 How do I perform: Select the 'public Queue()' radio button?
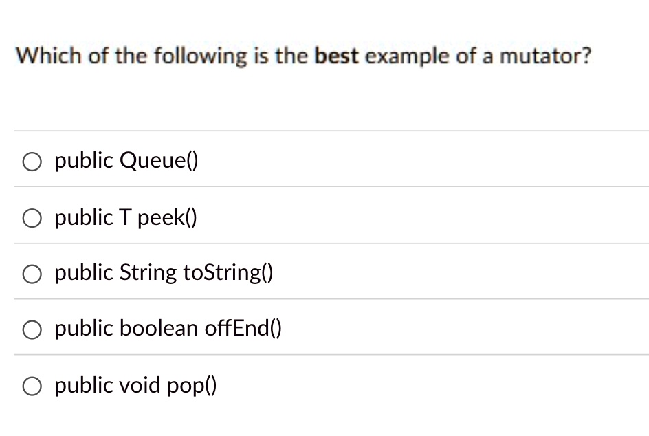32,161
